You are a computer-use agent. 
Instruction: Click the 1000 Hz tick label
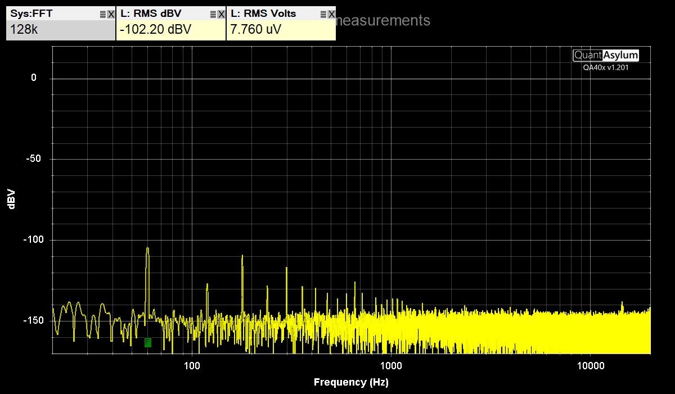(391, 366)
